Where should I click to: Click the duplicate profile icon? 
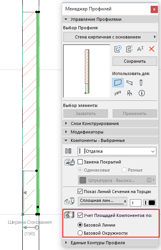[129, 49]
